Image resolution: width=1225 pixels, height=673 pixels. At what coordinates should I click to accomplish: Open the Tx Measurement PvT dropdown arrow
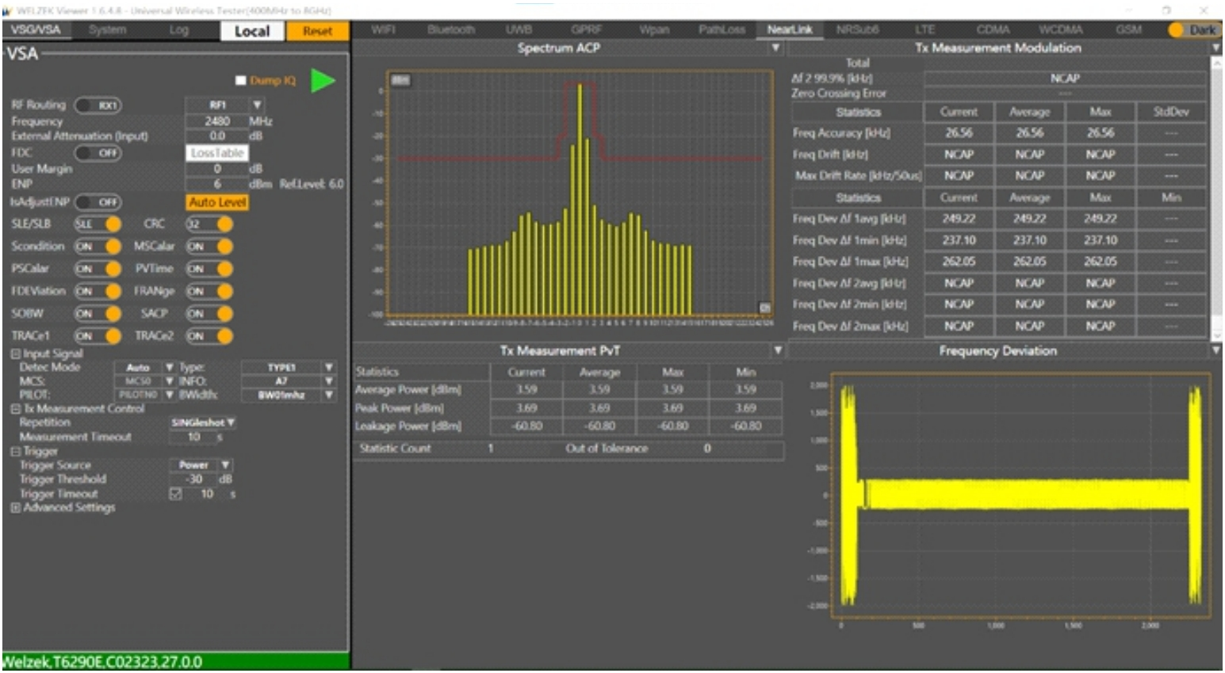[777, 350]
